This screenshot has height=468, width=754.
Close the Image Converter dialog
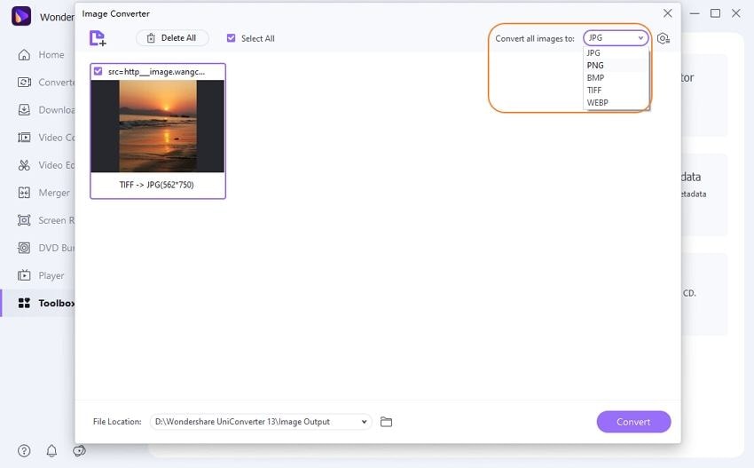tap(667, 13)
